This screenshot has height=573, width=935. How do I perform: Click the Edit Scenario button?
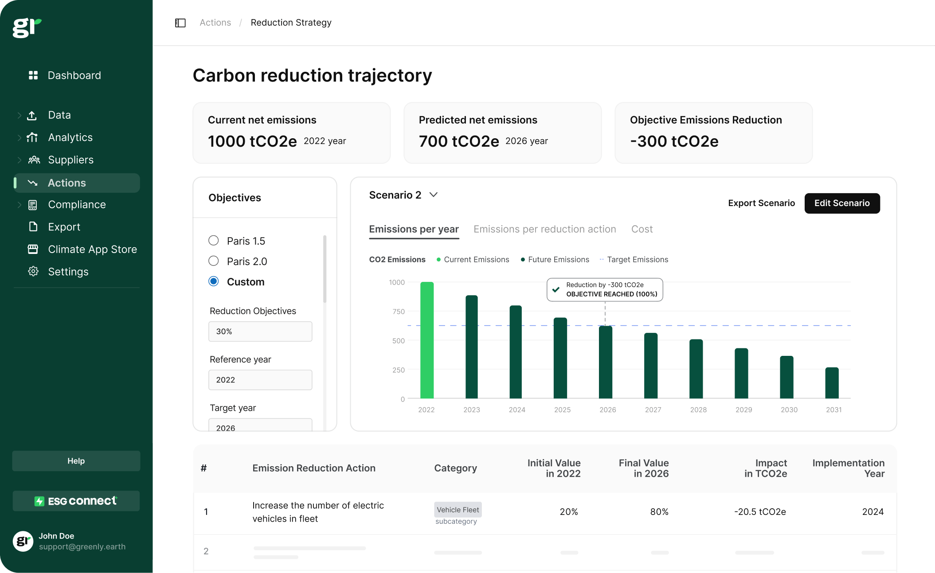(x=843, y=203)
